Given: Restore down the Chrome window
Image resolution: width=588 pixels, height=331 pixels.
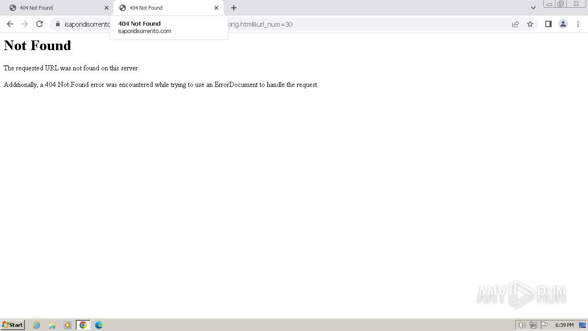Looking at the screenshot, I should (561, 4).
